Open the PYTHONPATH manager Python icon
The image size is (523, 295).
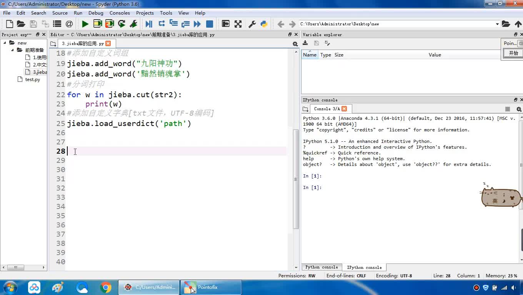click(264, 24)
